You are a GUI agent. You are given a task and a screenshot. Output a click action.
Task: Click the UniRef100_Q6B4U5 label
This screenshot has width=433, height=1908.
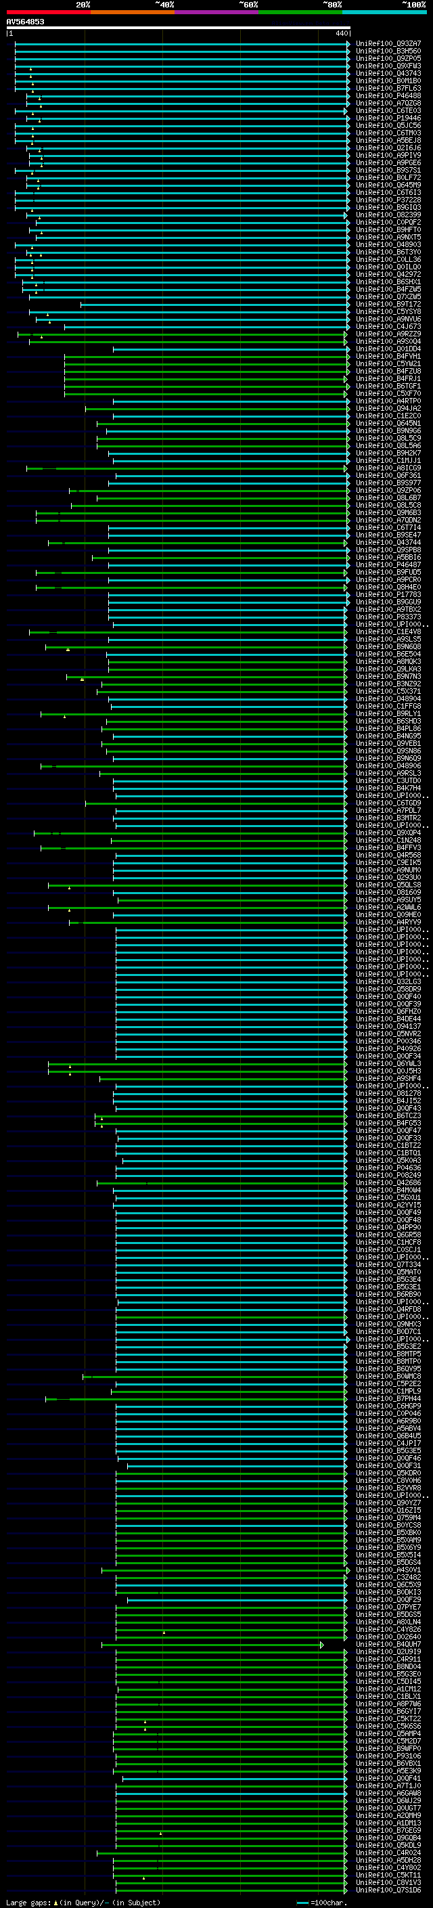click(x=388, y=1436)
